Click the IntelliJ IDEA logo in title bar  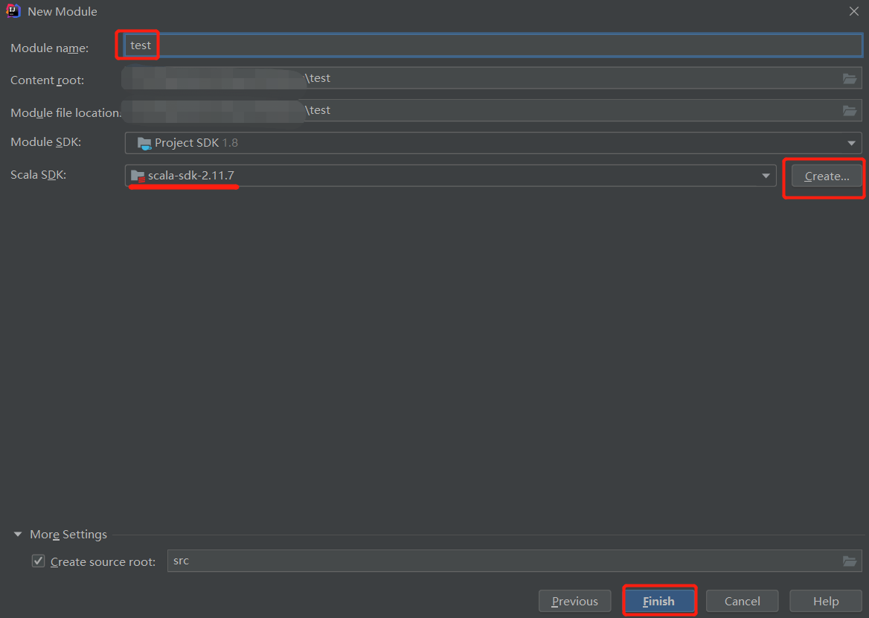[x=12, y=11]
